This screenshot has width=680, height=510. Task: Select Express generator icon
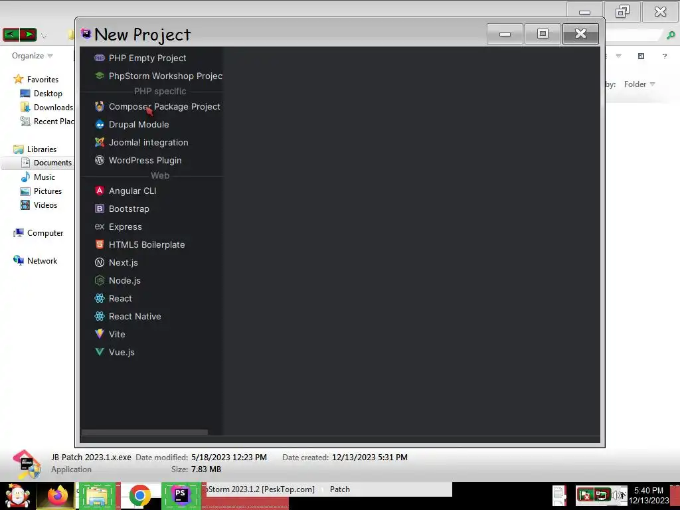100,226
